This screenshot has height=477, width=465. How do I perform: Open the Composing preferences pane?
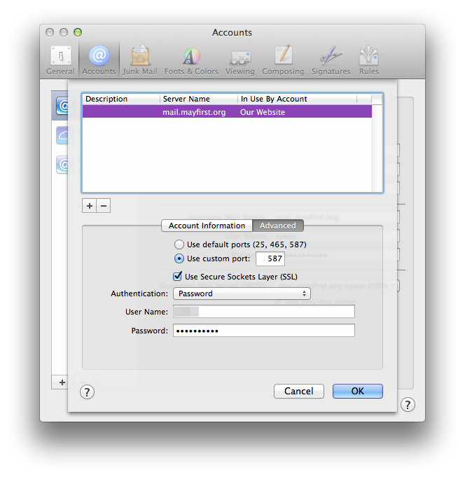283,60
